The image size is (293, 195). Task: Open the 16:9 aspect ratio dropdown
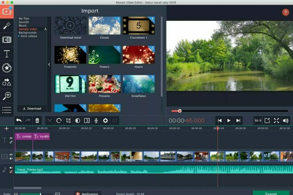pos(258,121)
